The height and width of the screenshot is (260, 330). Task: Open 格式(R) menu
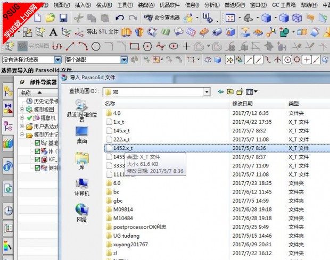point(104,5)
